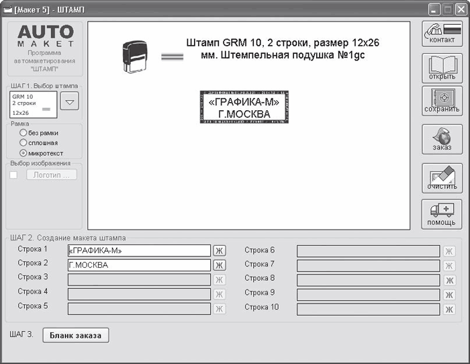The width and height of the screenshot is (470, 364).
Task: Toggle bold Ж for Строка 1
Action: [x=220, y=251]
